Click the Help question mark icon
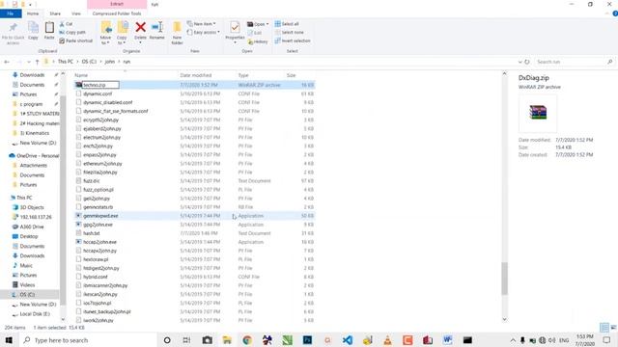 point(615,13)
